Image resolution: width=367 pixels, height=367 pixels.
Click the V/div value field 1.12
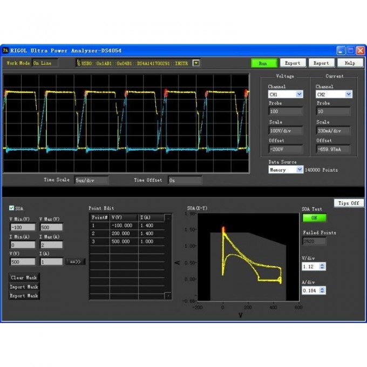(310, 267)
